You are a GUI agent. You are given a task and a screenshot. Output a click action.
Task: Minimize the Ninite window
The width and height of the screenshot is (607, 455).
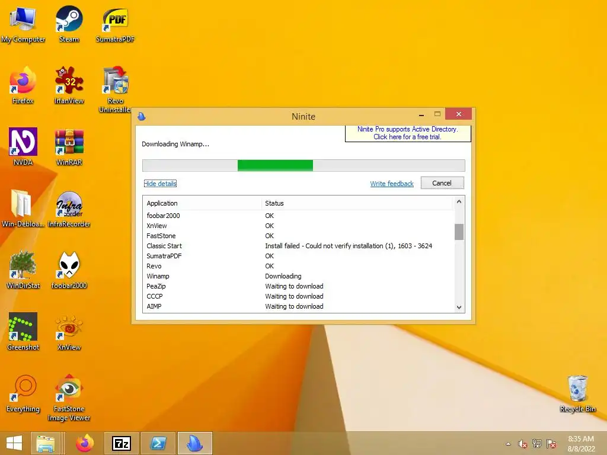[x=421, y=114]
